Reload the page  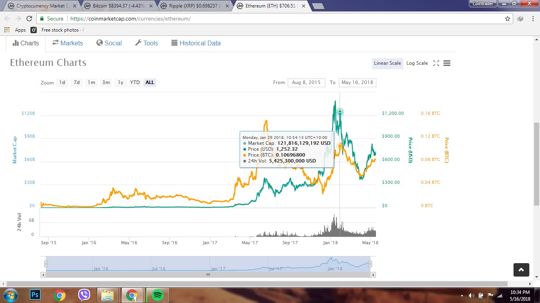click(29, 19)
